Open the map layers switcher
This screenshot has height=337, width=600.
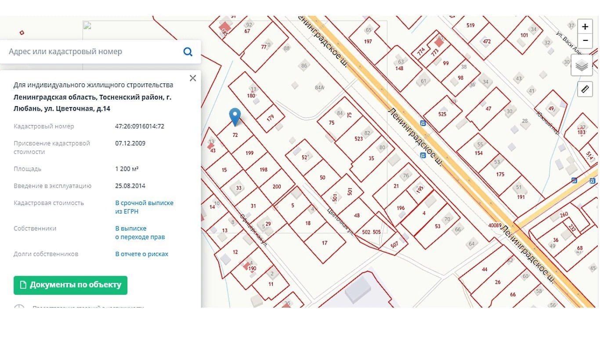582,65
